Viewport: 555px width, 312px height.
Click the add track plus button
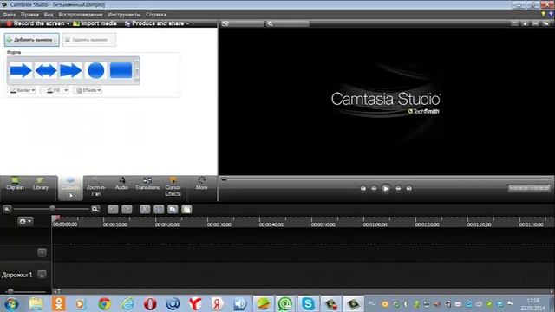(42, 252)
